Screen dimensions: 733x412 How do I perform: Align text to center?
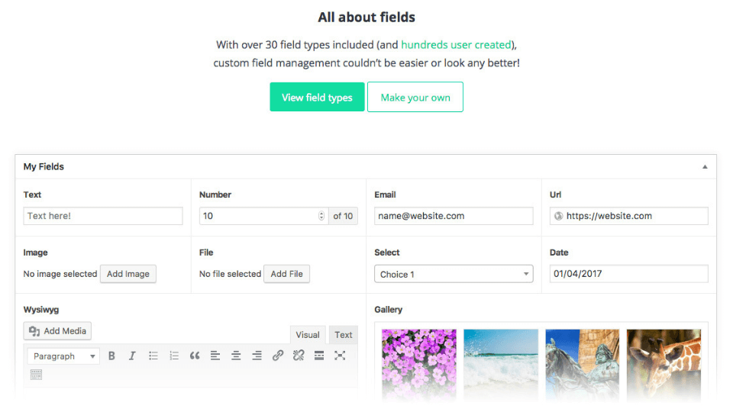[x=236, y=356]
